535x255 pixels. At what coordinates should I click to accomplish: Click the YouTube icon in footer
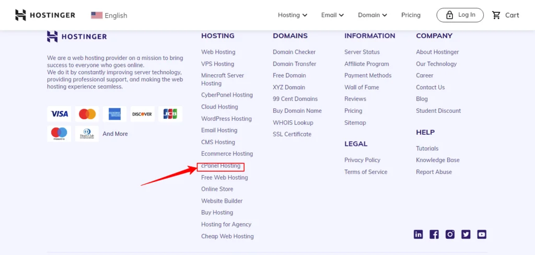click(x=481, y=235)
